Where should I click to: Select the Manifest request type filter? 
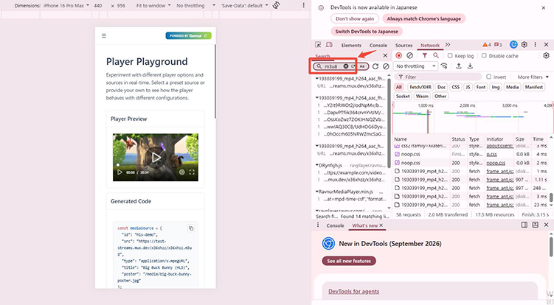tap(534, 87)
